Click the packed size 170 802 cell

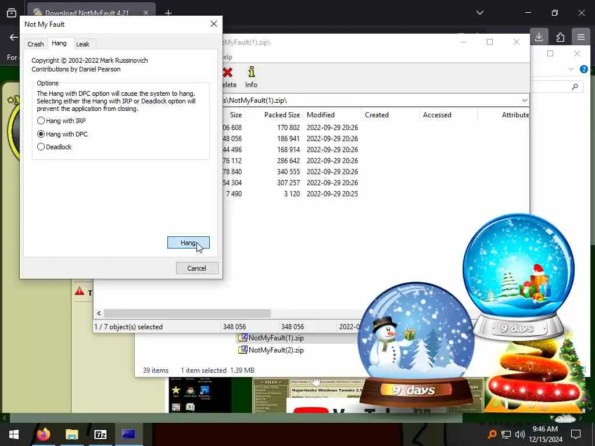point(288,127)
